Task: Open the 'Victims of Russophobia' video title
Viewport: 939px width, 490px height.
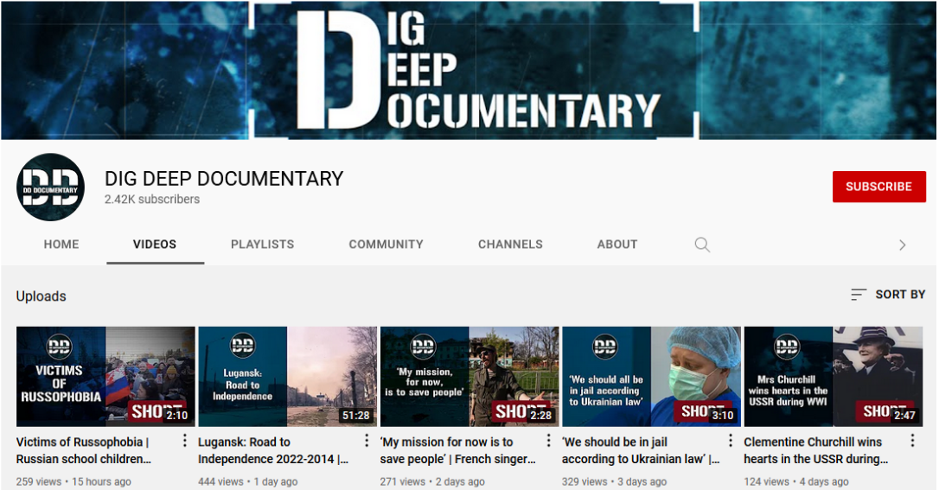Action: (x=84, y=450)
